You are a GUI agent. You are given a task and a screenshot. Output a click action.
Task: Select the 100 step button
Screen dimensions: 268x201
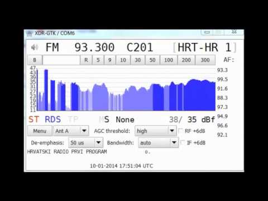tap(169, 60)
